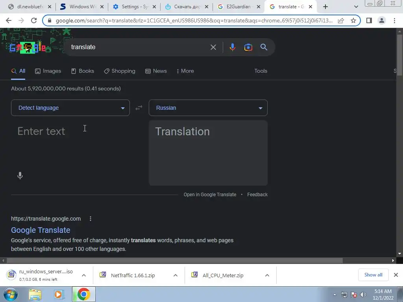Open the All_CPU_Meter.zip download
The height and width of the screenshot is (302, 403).
(223, 275)
